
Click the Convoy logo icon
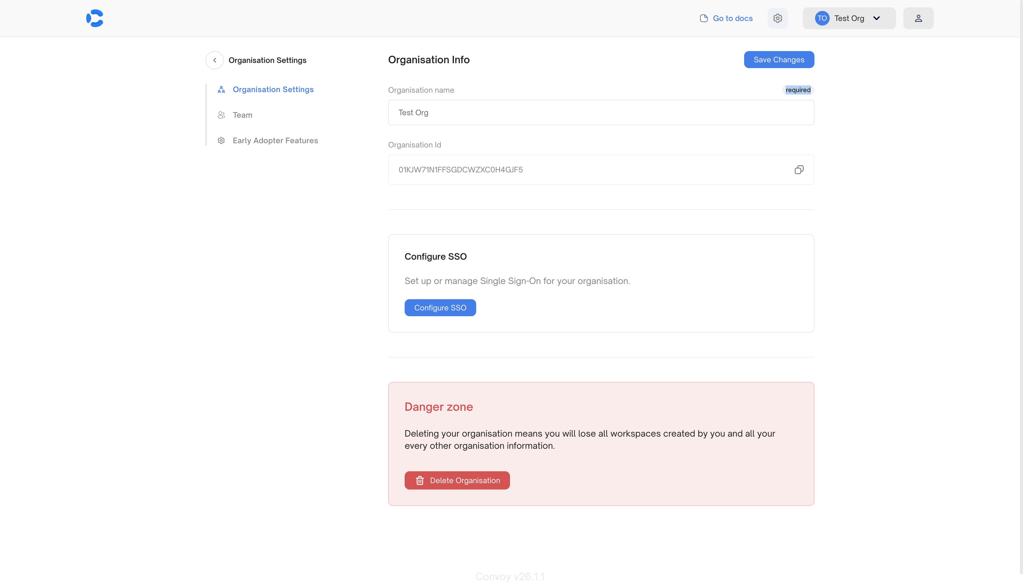[95, 18]
